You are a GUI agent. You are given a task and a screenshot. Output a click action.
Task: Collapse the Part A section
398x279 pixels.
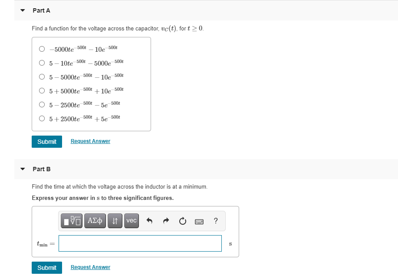[x=22, y=10]
